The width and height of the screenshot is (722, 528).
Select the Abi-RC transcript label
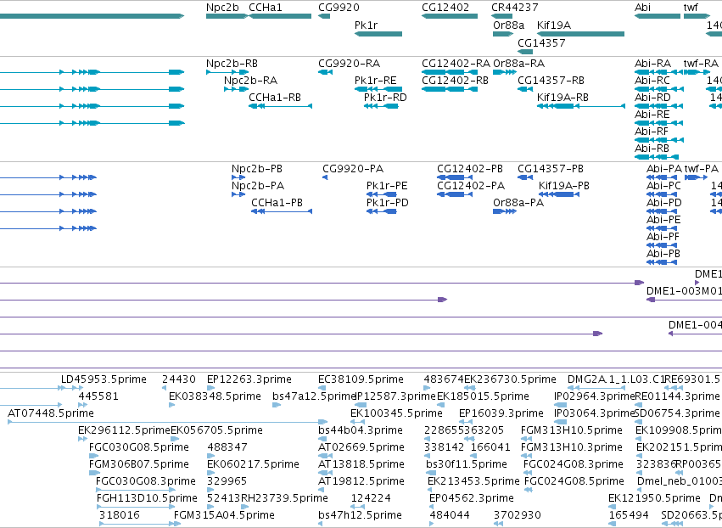(x=652, y=81)
